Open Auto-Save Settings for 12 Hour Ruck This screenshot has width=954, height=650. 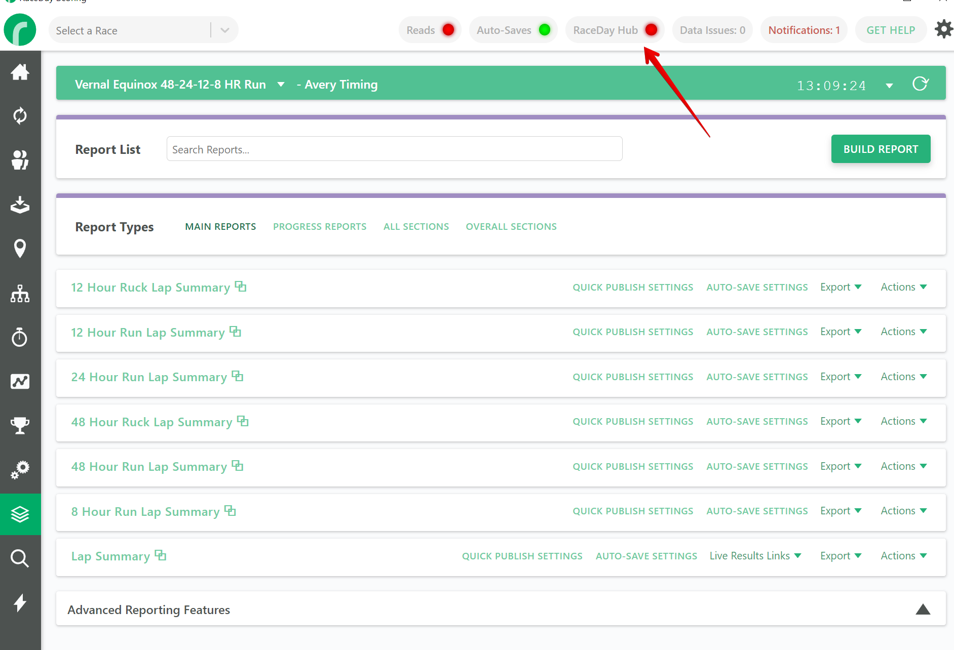[757, 287]
